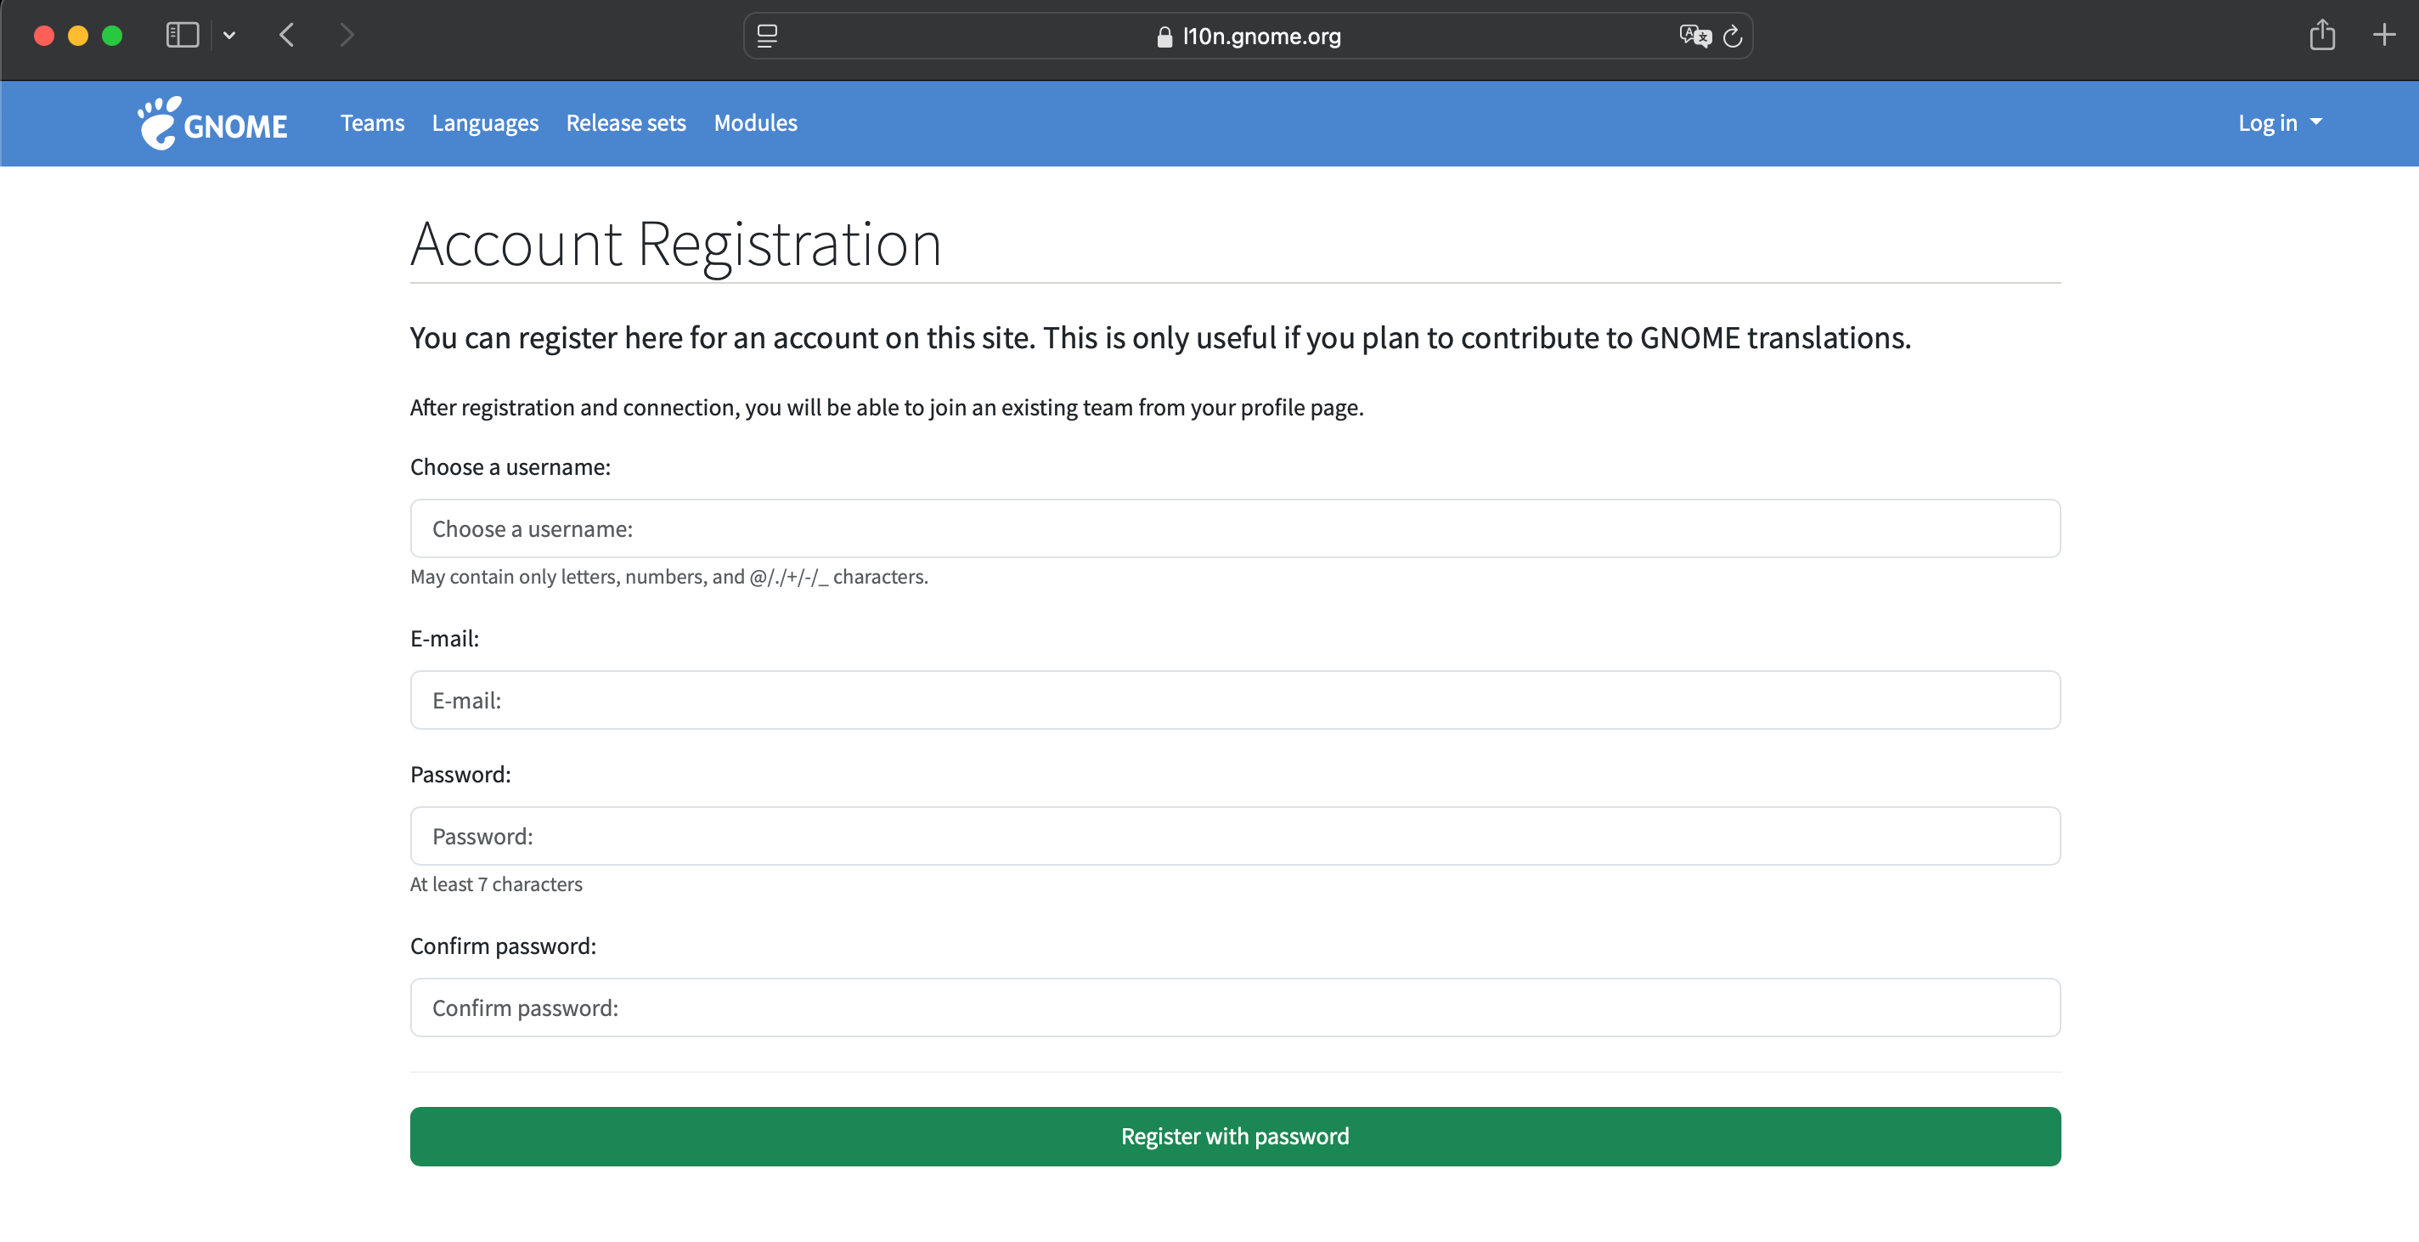The width and height of the screenshot is (2419, 1242).
Task: Click into the E-mail field
Action: 1235,700
